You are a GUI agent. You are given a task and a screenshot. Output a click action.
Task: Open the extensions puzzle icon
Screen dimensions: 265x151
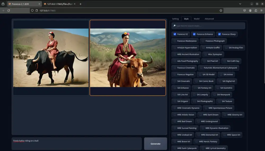click(256, 11)
